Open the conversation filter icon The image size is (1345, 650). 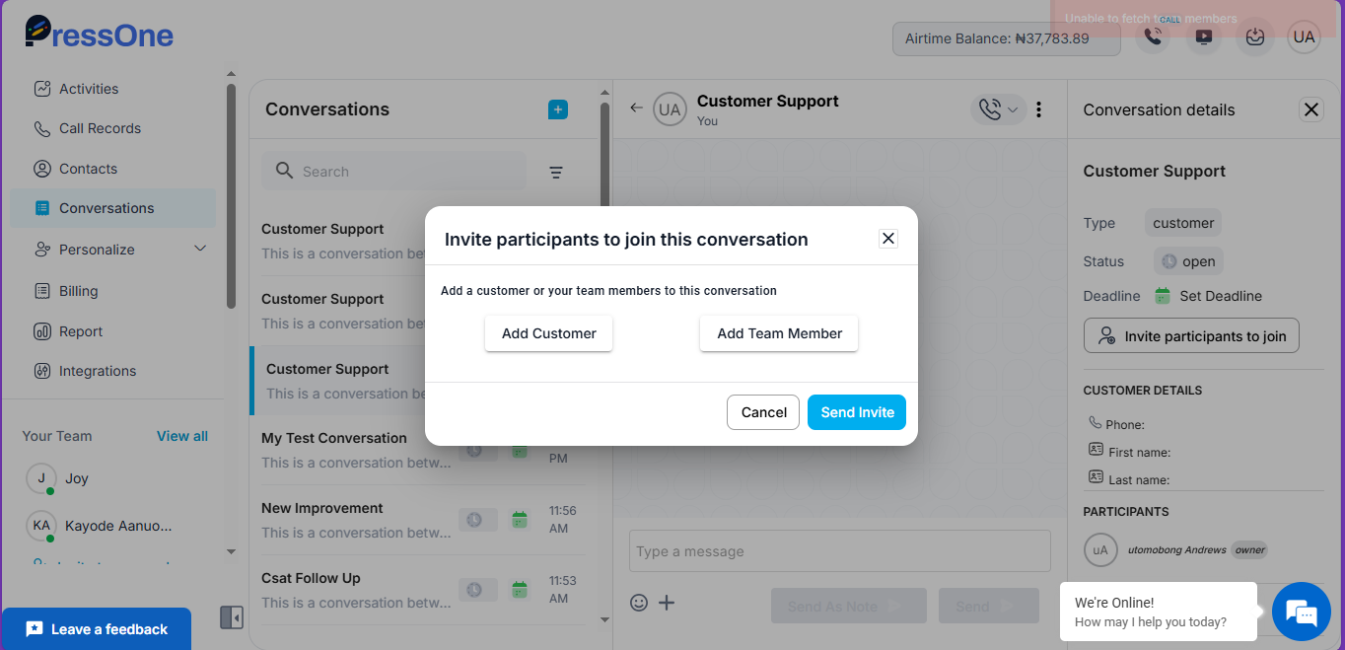point(556,173)
